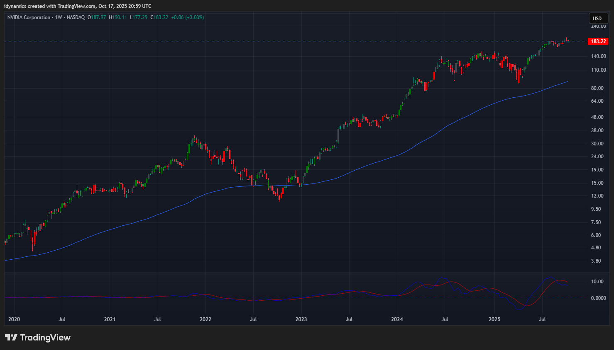Jump to the 2022 time axis label
This screenshot has height=350, width=614.
tap(205, 319)
